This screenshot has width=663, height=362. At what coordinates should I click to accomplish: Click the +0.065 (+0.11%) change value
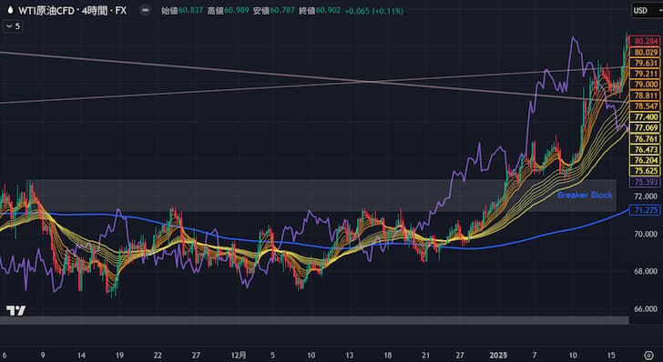point(373,11)
